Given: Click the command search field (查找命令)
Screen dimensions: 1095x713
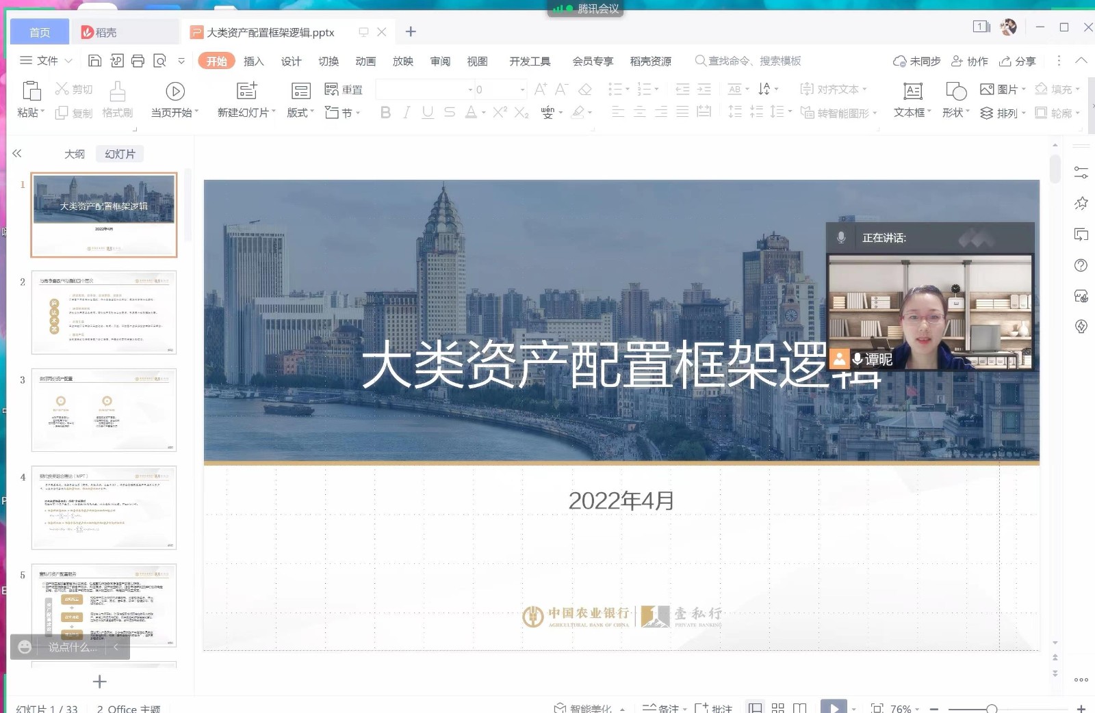Looking at the screenshot, I should pos(749,61).
